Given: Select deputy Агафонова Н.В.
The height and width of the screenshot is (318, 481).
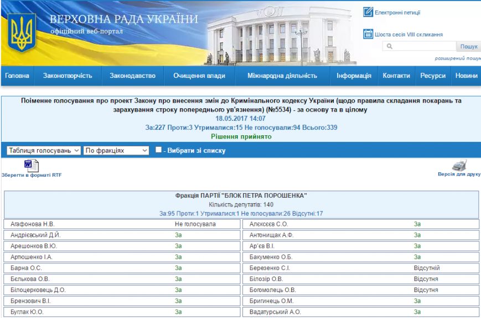Looking at the screenshot, I should 32,224.
